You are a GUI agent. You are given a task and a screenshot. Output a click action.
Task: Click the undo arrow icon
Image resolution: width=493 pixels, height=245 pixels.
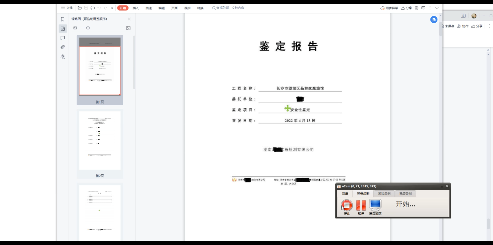tap(99, 8)
